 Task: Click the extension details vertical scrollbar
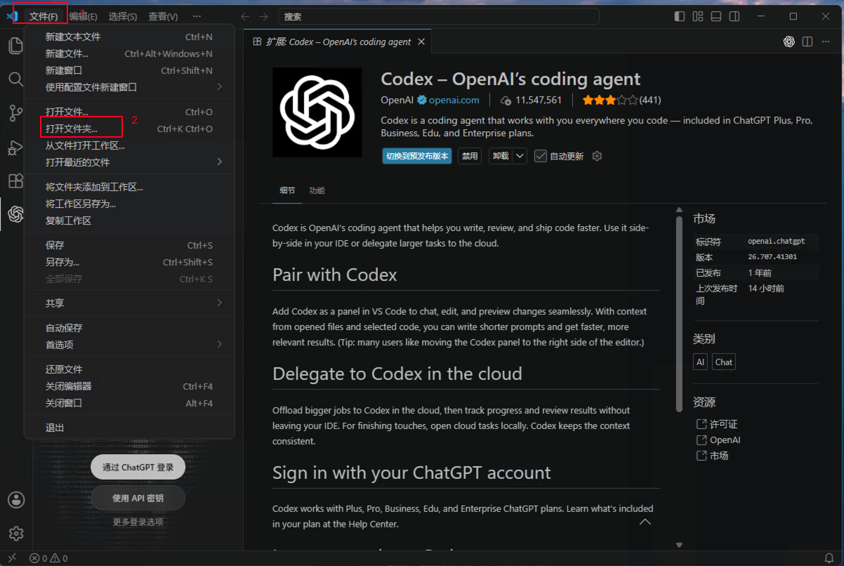(679, 314)
